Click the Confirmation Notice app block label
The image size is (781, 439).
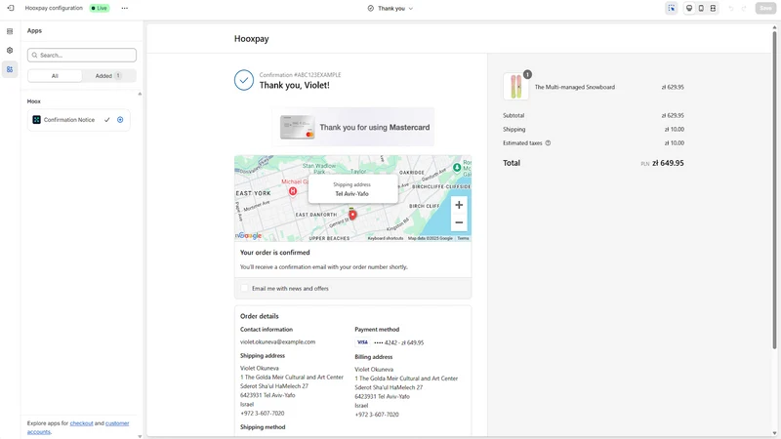coord(69,120)
